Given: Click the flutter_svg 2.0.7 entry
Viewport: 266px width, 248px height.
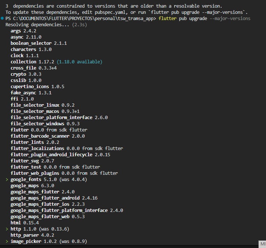Looking at the screenshot, I should tap(32, 161).
